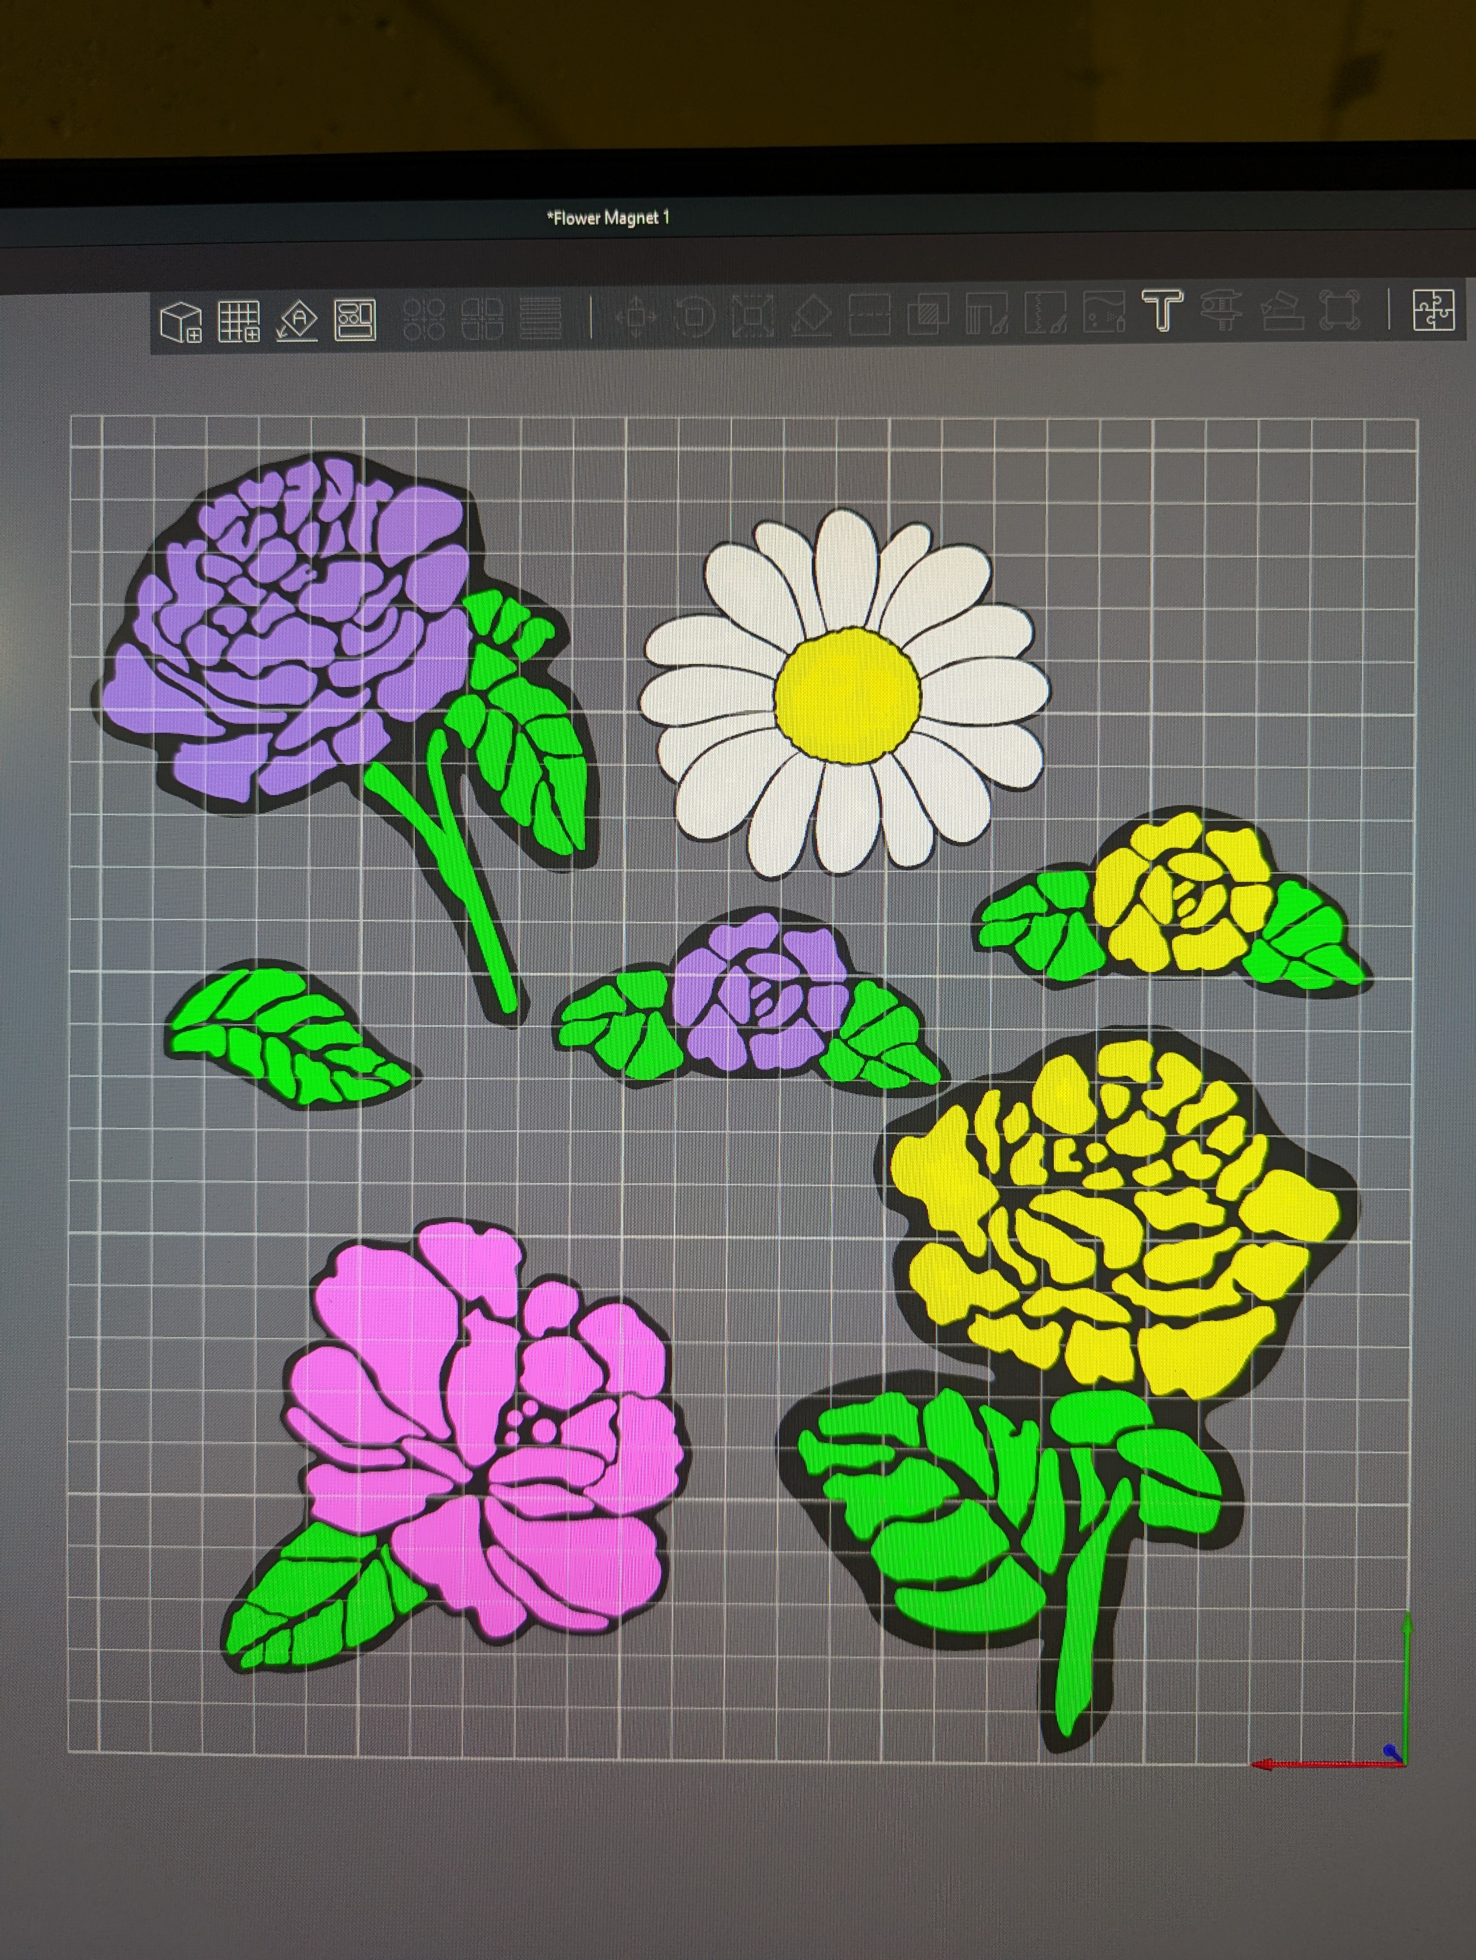This screenshot has height=1960, width=1476.
Task: Click the Add model cube icon
Action: 182,321
